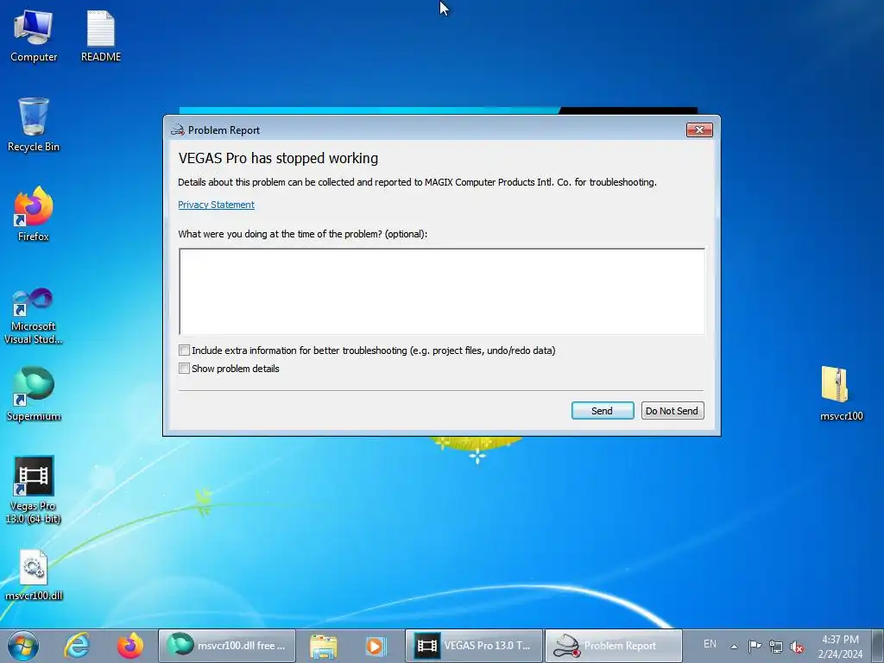Launch Internet Explorer from taskbar
This screenshot has width=884, height=663.
[77, 646]
